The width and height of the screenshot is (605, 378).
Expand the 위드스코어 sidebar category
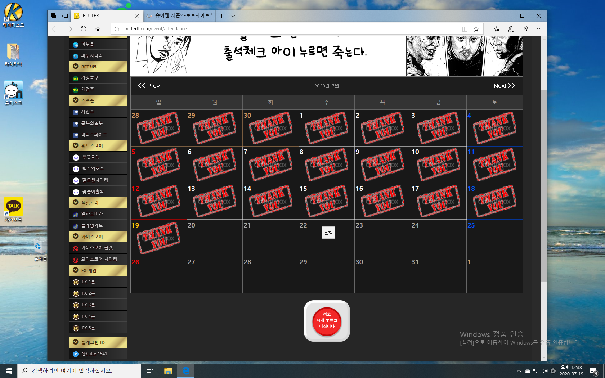[98, 146]
